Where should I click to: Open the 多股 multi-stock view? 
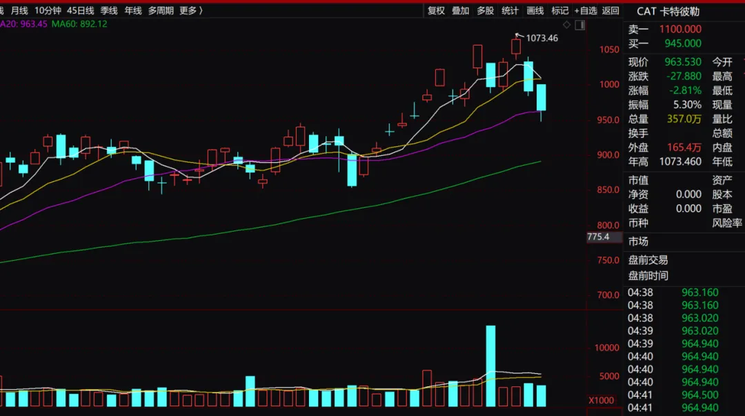(x=485, y=10)
